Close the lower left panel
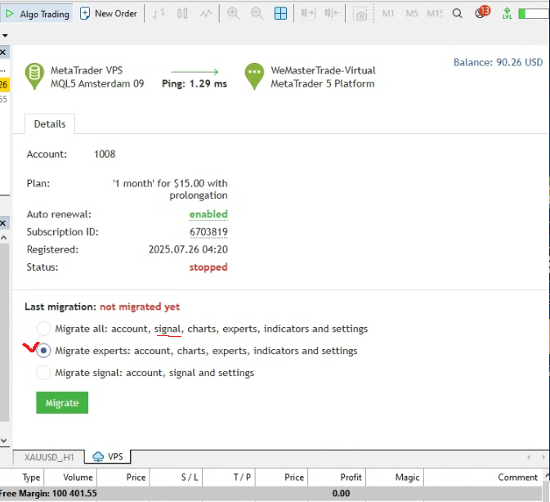Screen dimensions: 550x502 click(x=2, y=223)
